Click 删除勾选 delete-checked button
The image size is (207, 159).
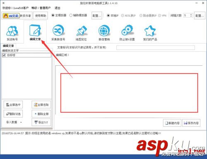13,114
